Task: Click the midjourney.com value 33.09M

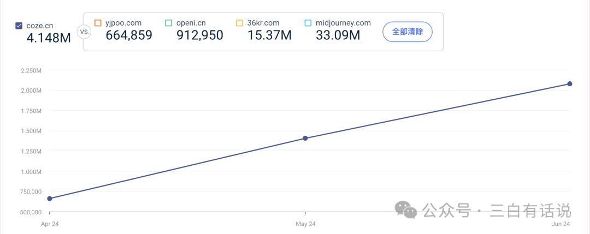Action: 338,35
